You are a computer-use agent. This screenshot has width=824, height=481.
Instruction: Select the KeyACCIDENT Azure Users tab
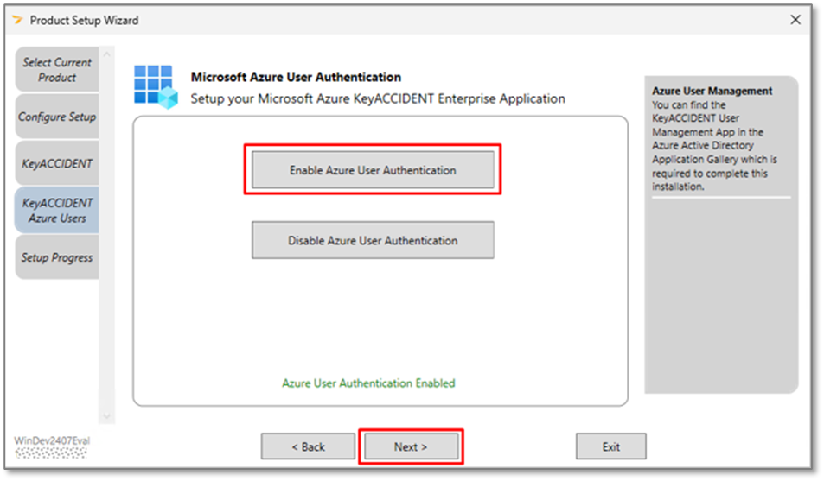(57, 211)
